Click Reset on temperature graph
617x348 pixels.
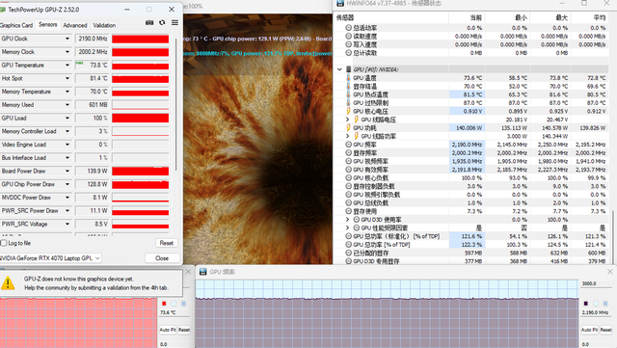click(x=184, y=330)
